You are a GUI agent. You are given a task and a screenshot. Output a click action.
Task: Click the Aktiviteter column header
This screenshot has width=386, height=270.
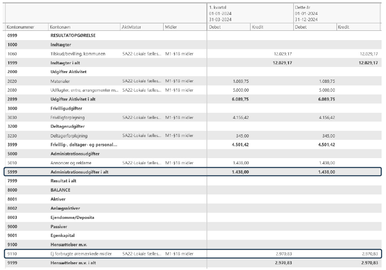coord(142,27)
